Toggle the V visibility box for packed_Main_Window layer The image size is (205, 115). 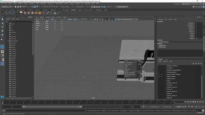click(x=159, y=74)
